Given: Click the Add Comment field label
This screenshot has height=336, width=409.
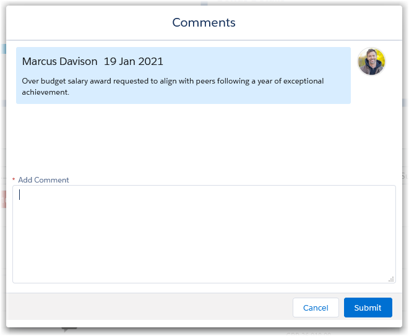Looking at the screenshot, I should [x=43, y=180].
